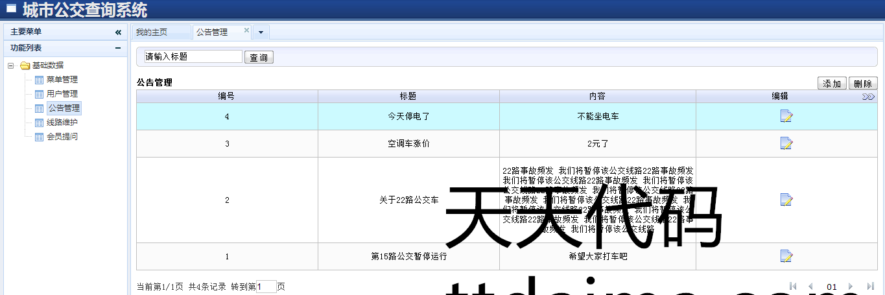Collapse the 主要菜单 sidebar panel

(118, 32)
